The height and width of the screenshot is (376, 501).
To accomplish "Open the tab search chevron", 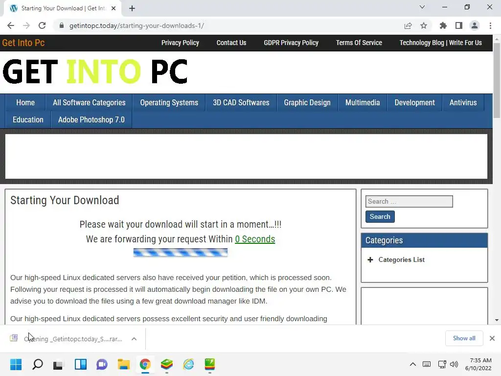I will (x=422, y=7).
